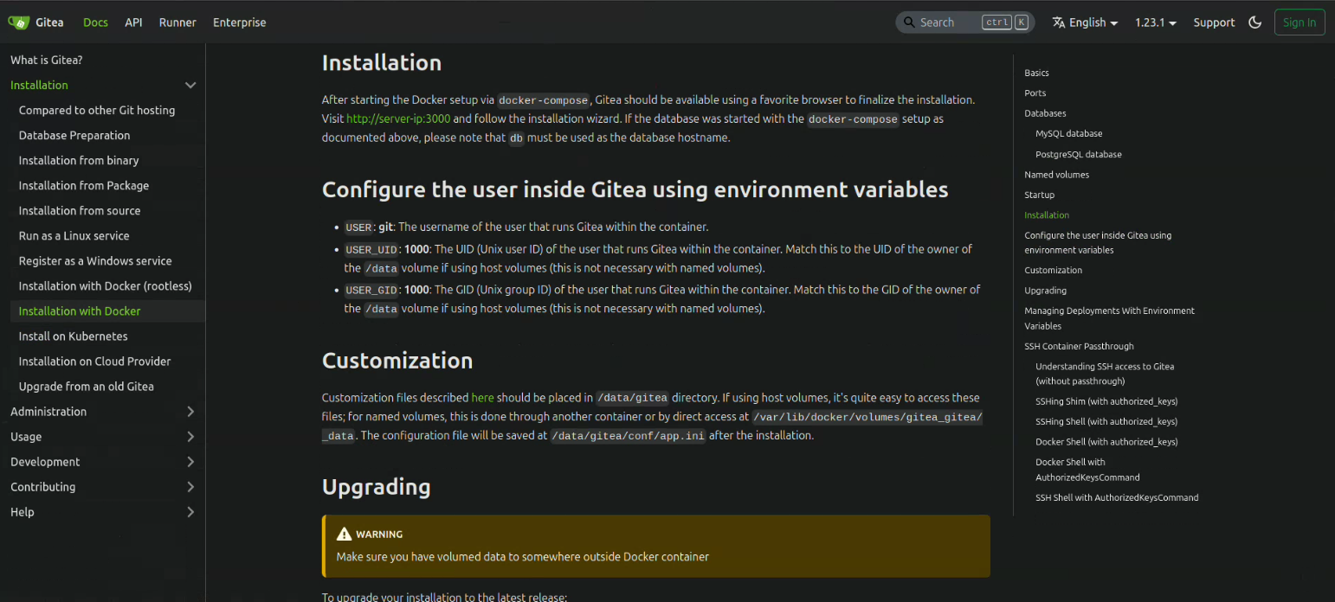Open Run as a Linux service
This screenshot has height=602, width=1335.
pos(74,235)
